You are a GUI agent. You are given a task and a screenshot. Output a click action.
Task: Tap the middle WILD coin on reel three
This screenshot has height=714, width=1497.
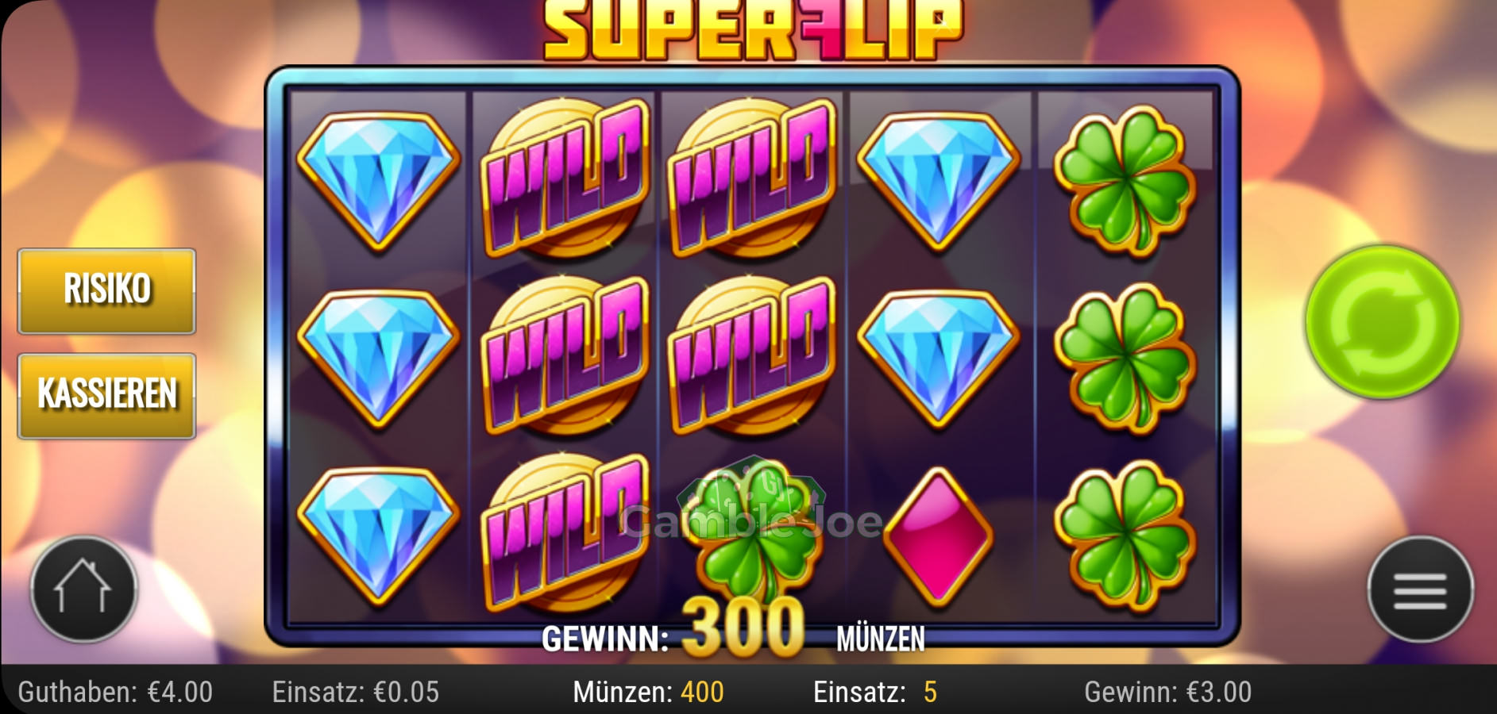click(752, 356)
